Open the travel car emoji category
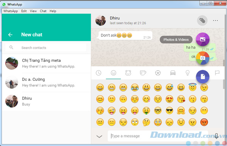The height and width of the screenshot is (146, 227). [x=173, y=73]
